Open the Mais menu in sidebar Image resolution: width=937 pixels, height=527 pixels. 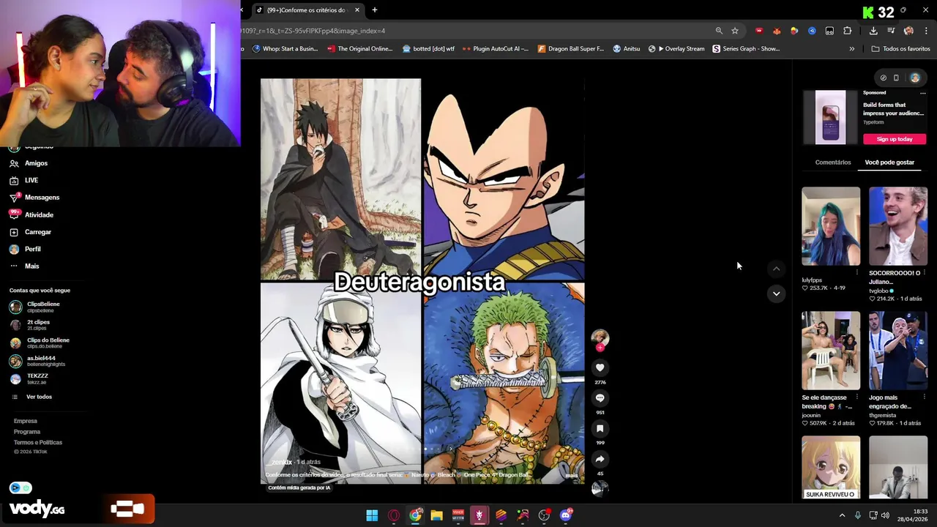[x=25, y=266]
